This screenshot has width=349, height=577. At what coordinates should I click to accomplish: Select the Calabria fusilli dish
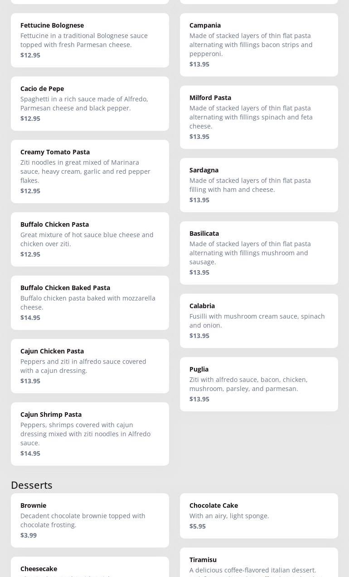pyautogui.click(x=259, y=321)
